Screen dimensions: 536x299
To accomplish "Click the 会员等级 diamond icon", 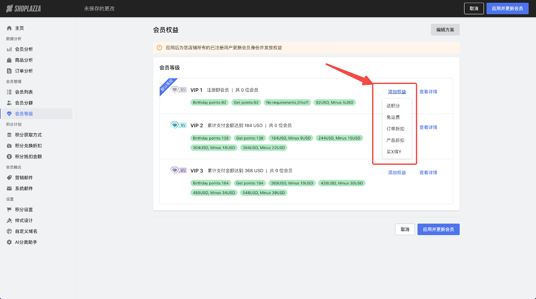I will [9, 114].
